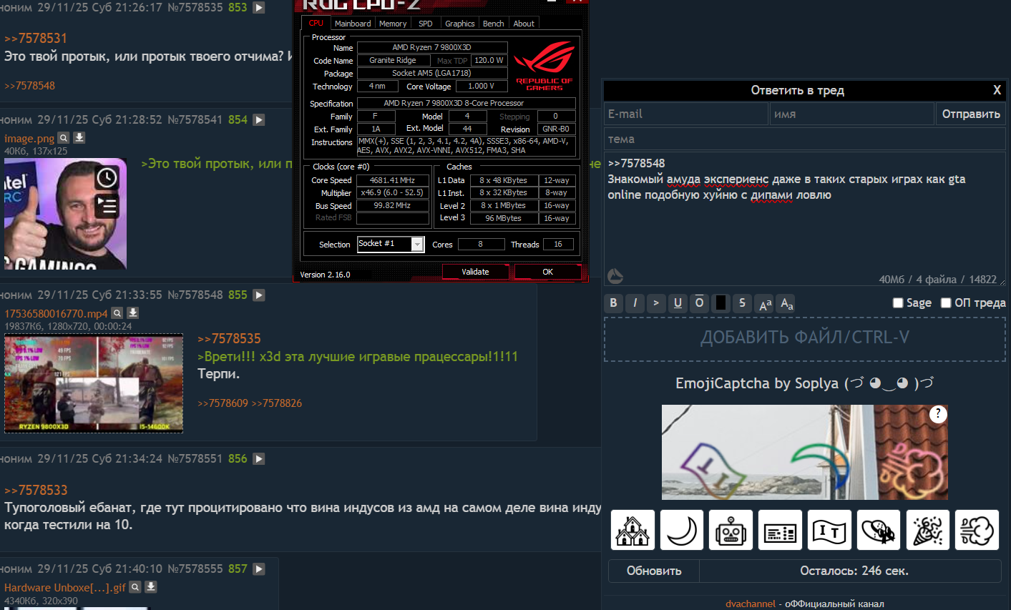Click the Bench tab in the CPU-Z image
This screenshot has height=610, width=1011.
(x=493, y=24)
